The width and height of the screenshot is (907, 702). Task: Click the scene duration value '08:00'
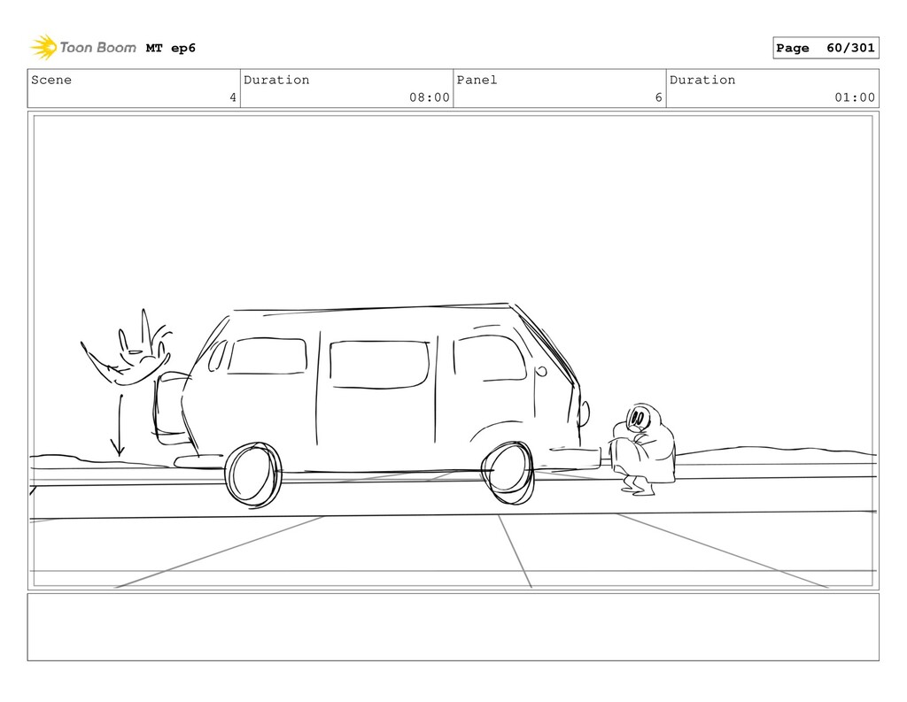click(x=430, y=97)
